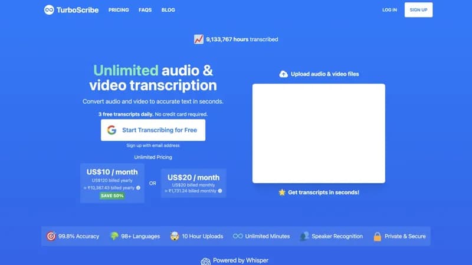
Task: Click the star icon beside Get transcripts
Action: point(282,193)
